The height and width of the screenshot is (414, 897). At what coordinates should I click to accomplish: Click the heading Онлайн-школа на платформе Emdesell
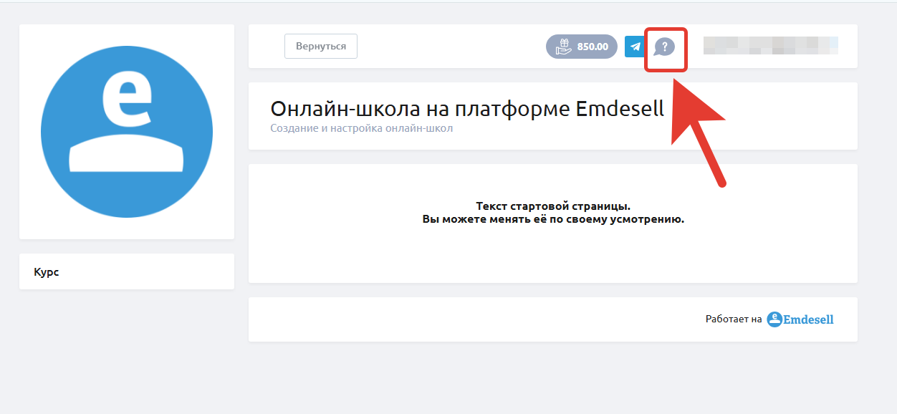coord(467,109)
